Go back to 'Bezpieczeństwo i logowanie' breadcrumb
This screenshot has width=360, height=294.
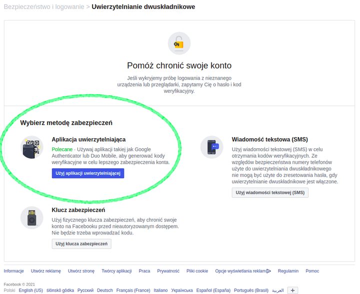click(x=42, y=7)
